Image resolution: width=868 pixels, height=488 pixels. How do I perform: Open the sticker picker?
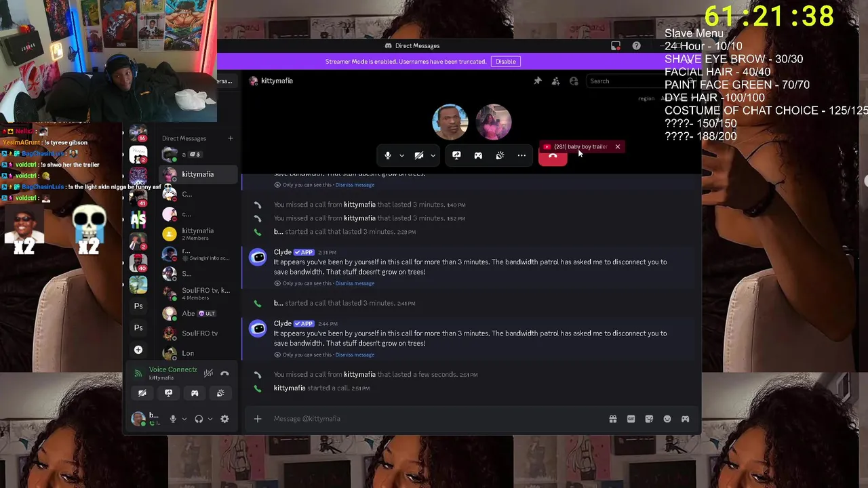pos(649,419)
